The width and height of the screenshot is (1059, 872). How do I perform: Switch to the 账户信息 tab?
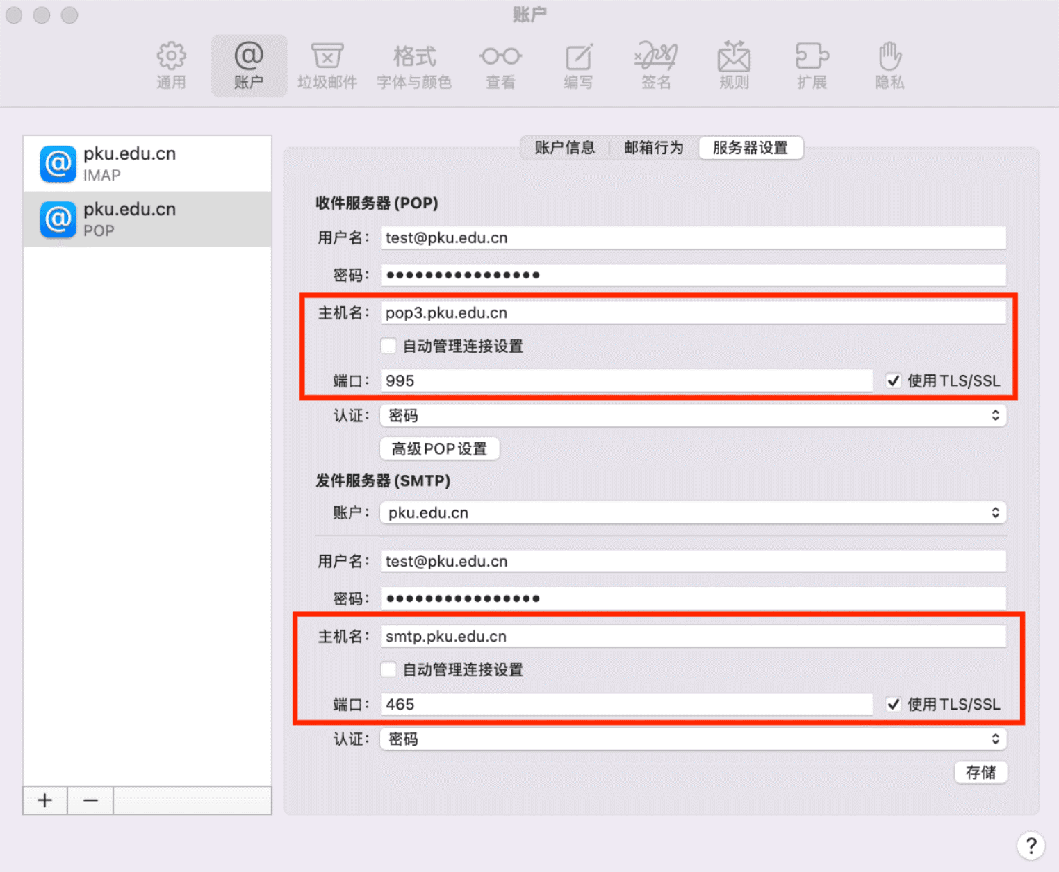[564, 148]
